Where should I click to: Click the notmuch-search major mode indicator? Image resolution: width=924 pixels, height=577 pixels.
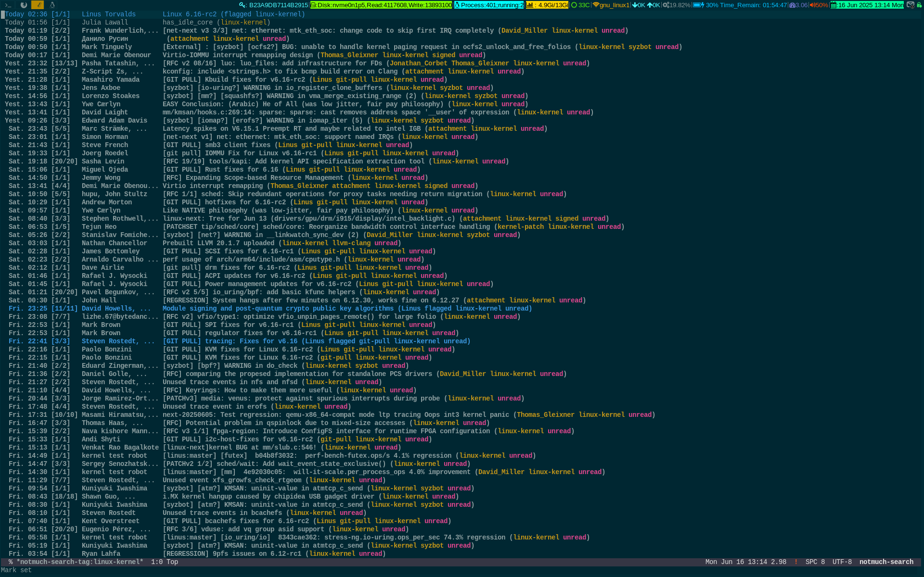pyautogui.click(x=886, y=562)
